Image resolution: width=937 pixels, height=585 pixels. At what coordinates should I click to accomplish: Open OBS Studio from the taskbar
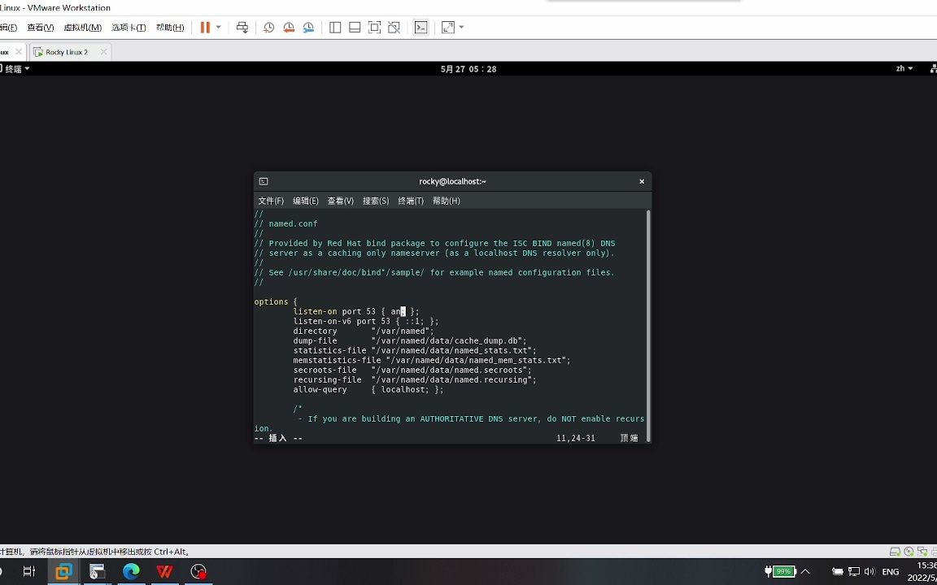click(198, 571)
